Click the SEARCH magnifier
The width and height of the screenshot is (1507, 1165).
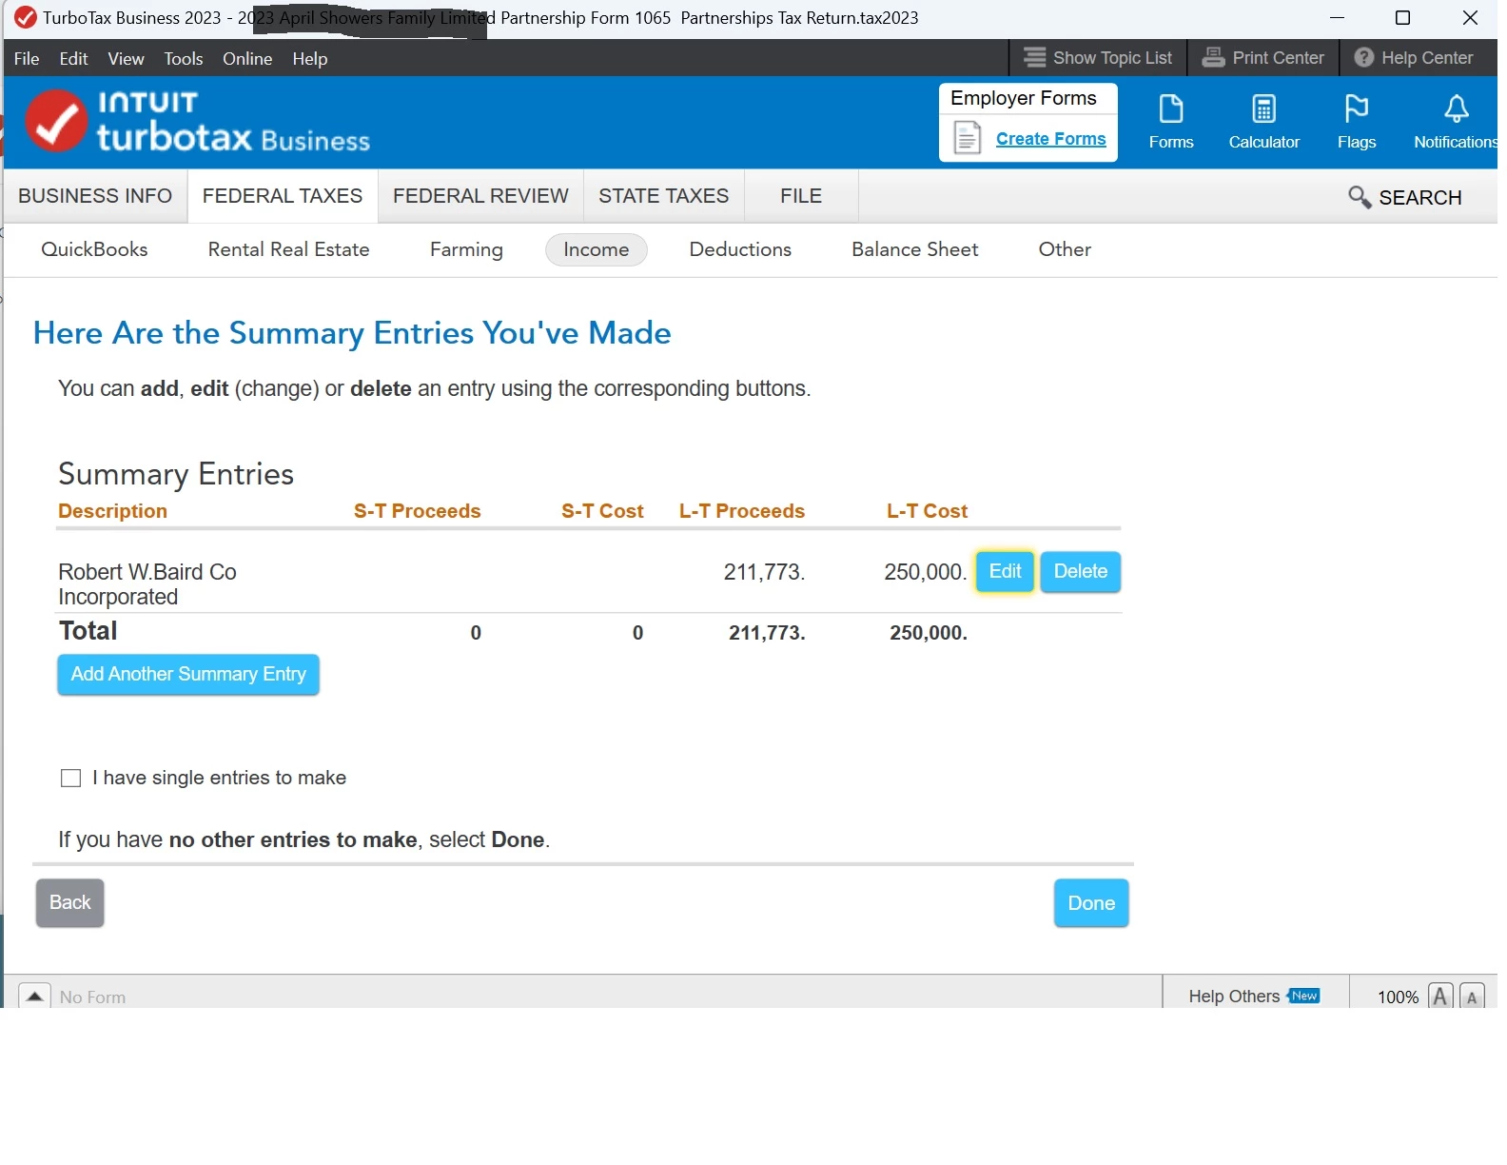point(1360,197)
